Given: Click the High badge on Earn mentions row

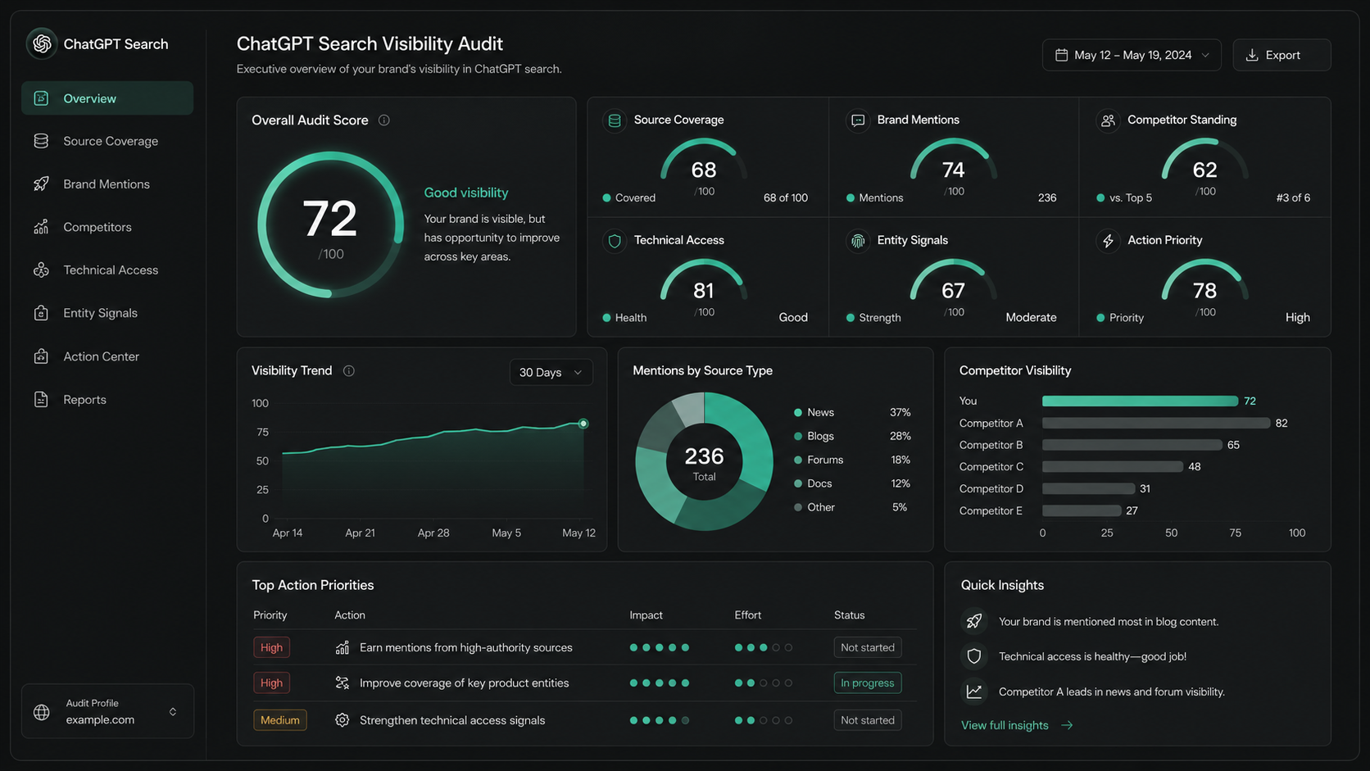Looking at the screenshot, I should (271, 647).
